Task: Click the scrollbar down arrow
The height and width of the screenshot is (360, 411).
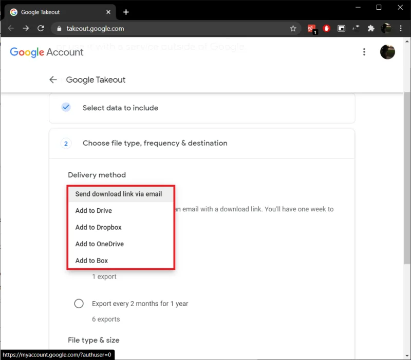Action: [406, 356]
